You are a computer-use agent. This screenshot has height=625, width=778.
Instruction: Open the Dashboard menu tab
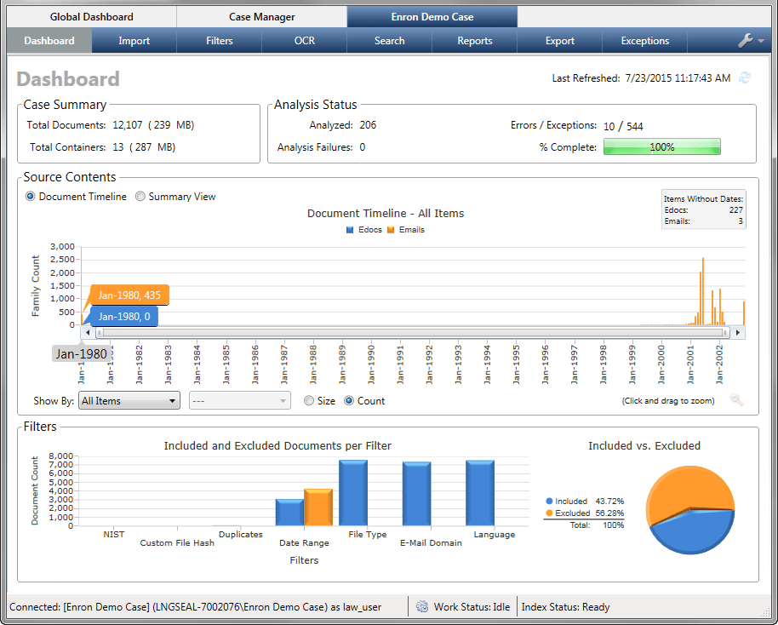49,41
